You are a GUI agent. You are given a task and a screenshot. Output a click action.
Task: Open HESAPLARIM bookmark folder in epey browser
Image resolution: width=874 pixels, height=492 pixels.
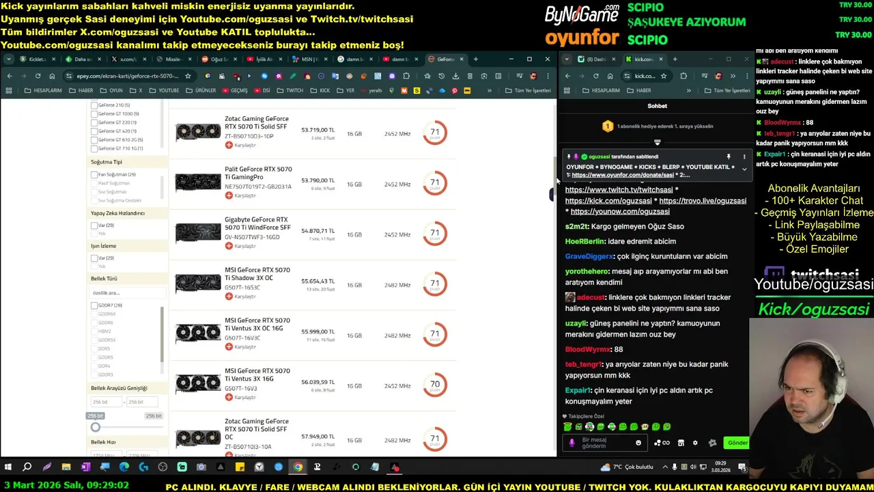(42, 90)
